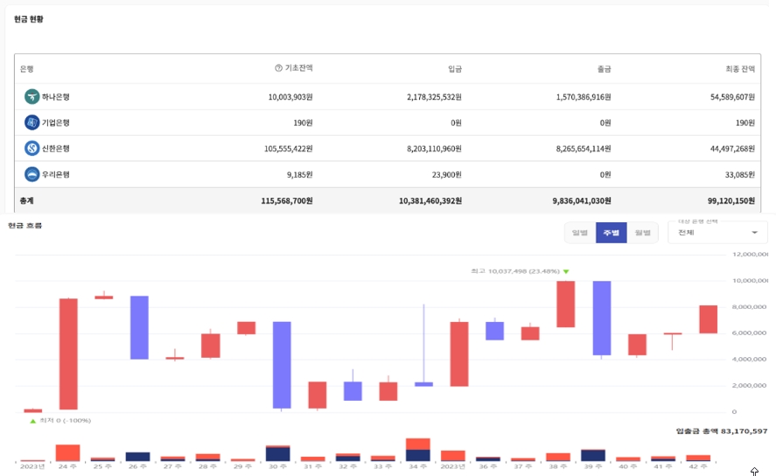This screenshot has width=776, height=476.
Task: Click the 신한은행 logo icon
Action: [x=32, y=149]
